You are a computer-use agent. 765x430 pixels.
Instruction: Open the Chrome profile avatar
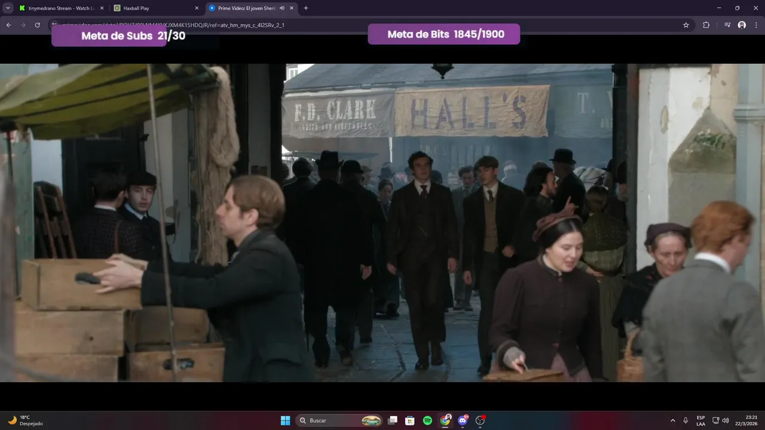tap(742, 25)
